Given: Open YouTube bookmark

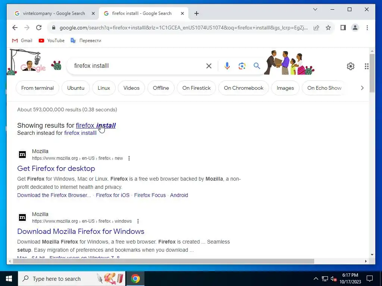Looking at the screenshot, I should (x=51, y=41).
